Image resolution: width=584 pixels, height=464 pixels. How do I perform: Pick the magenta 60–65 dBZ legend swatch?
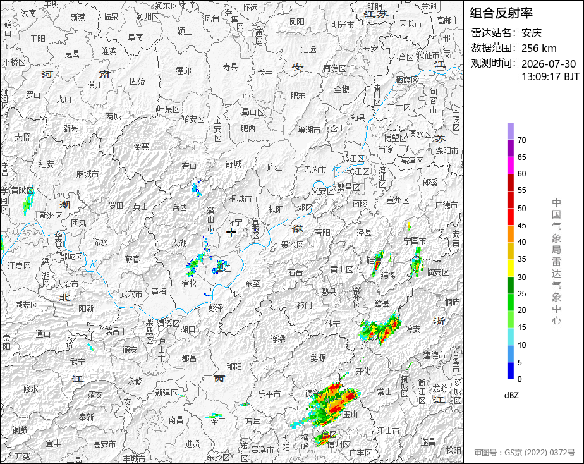point(510,165)
